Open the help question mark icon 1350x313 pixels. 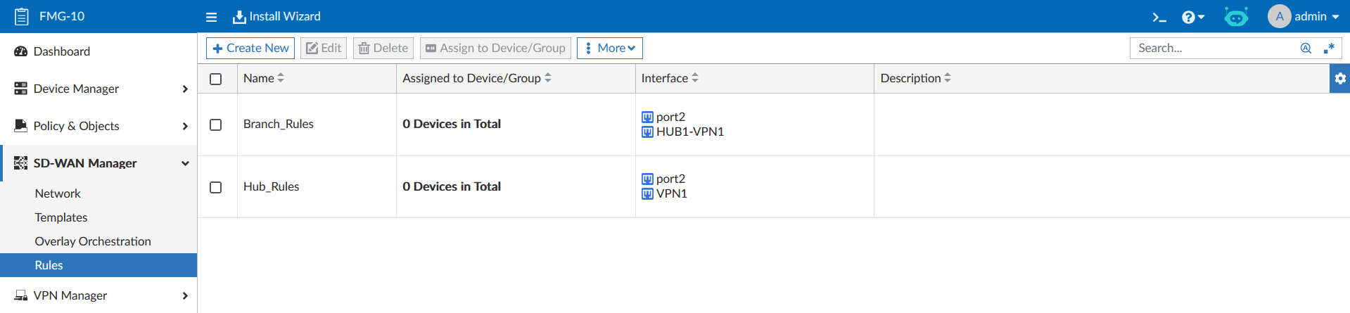coord(1192,17)
